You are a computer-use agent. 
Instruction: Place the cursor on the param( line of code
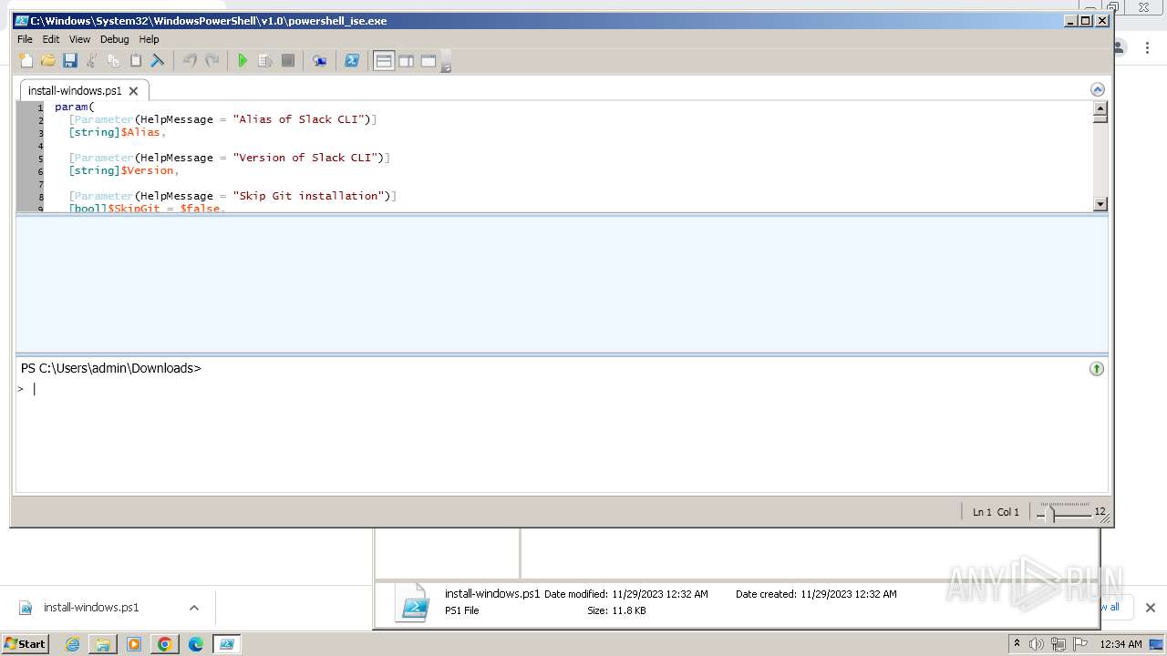(75, 107)
